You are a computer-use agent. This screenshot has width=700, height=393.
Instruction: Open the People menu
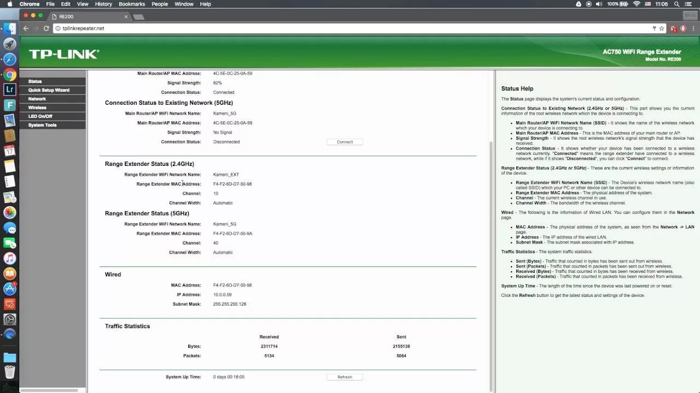[x=160, y=4]
